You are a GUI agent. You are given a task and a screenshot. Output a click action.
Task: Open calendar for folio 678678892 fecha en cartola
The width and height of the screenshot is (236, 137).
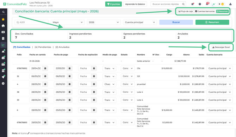(45, 68)
